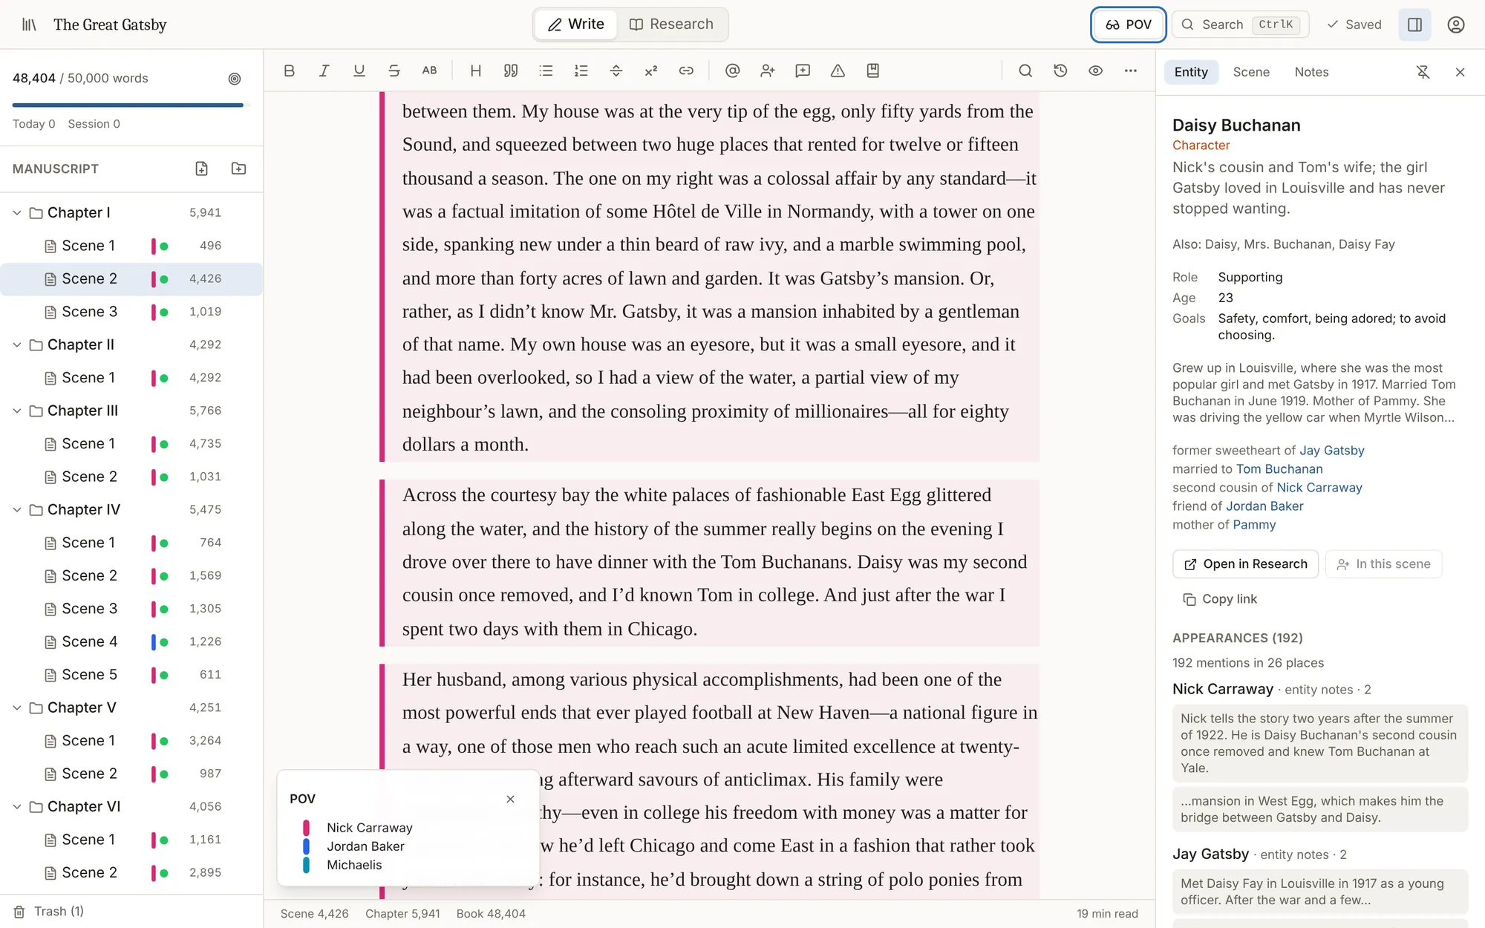This screenshot has width=1485, height=928.
Task: Open version history clock icon
Action: (x=1060, y=71)
